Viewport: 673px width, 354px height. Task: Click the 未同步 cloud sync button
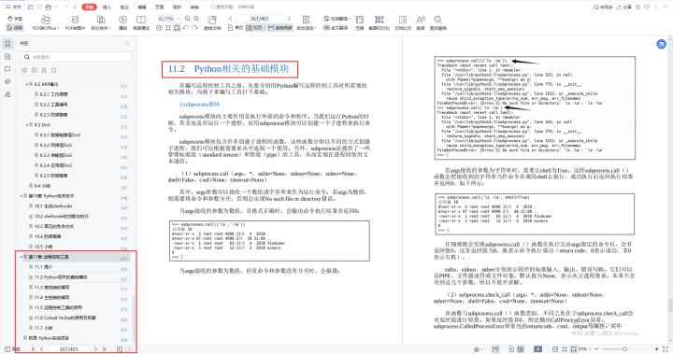(x=603, y=7)
